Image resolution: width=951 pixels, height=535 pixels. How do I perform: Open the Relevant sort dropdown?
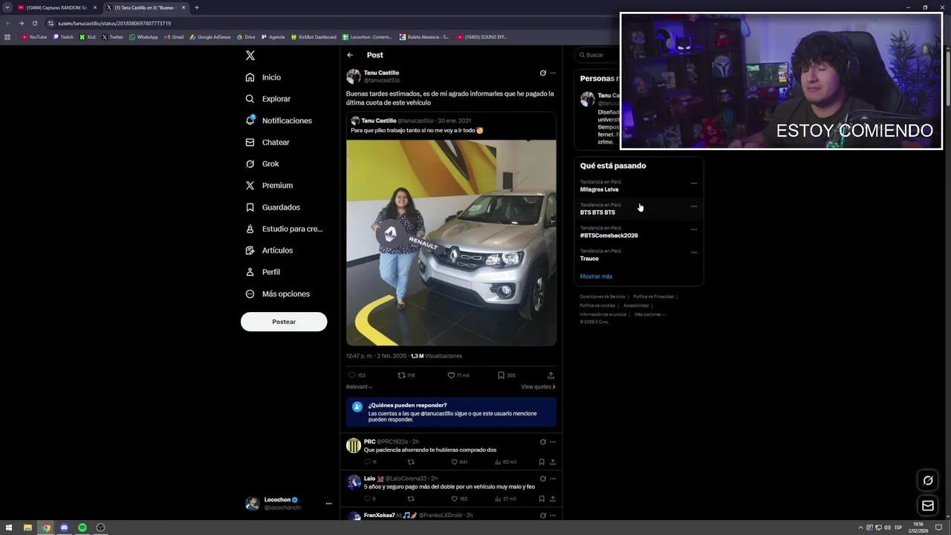(359, 386)
